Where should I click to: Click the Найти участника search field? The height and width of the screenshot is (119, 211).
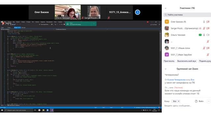(x=187, y=15)
